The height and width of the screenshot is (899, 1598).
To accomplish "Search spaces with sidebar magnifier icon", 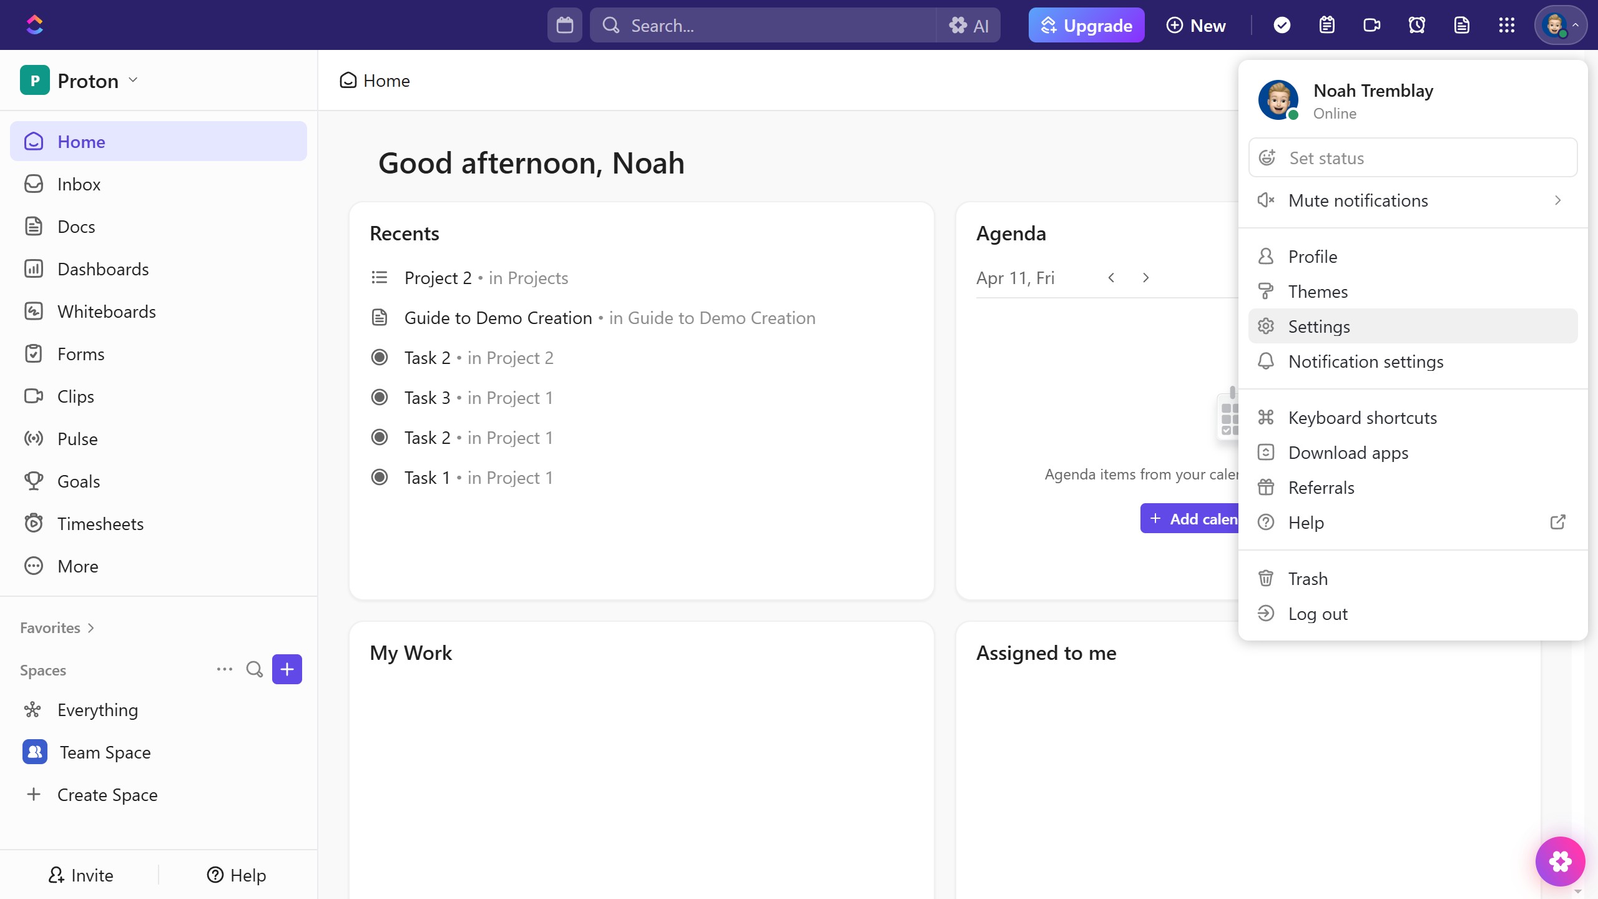I will [x=254, y=669].
